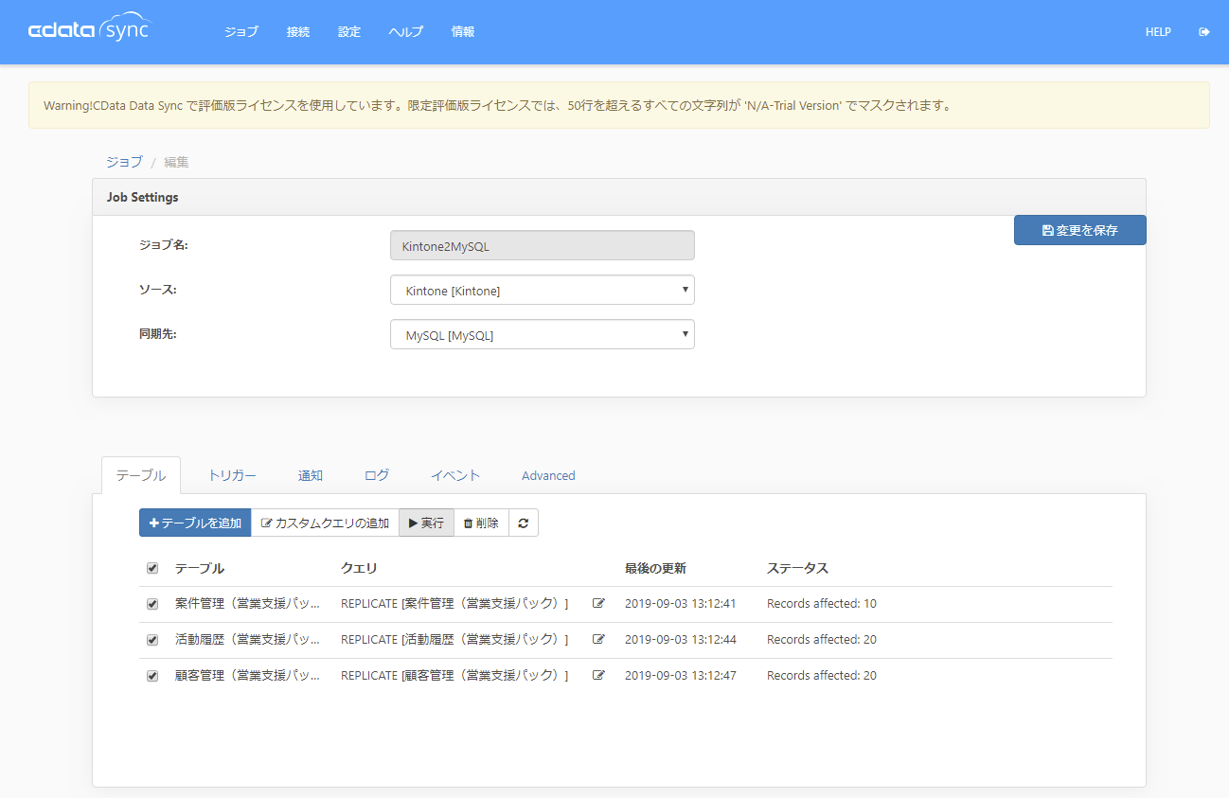
Task: Edit query for 活動履歴 row
Action: click(x=598, y=640)
